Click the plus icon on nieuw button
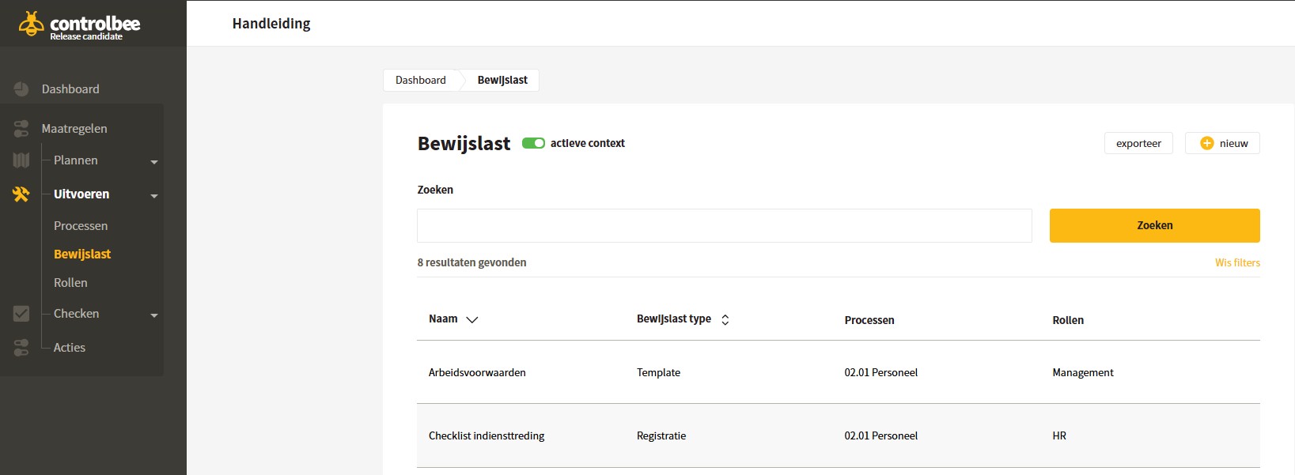This screenshot has height=475, width=1295. pos(1206,143)
